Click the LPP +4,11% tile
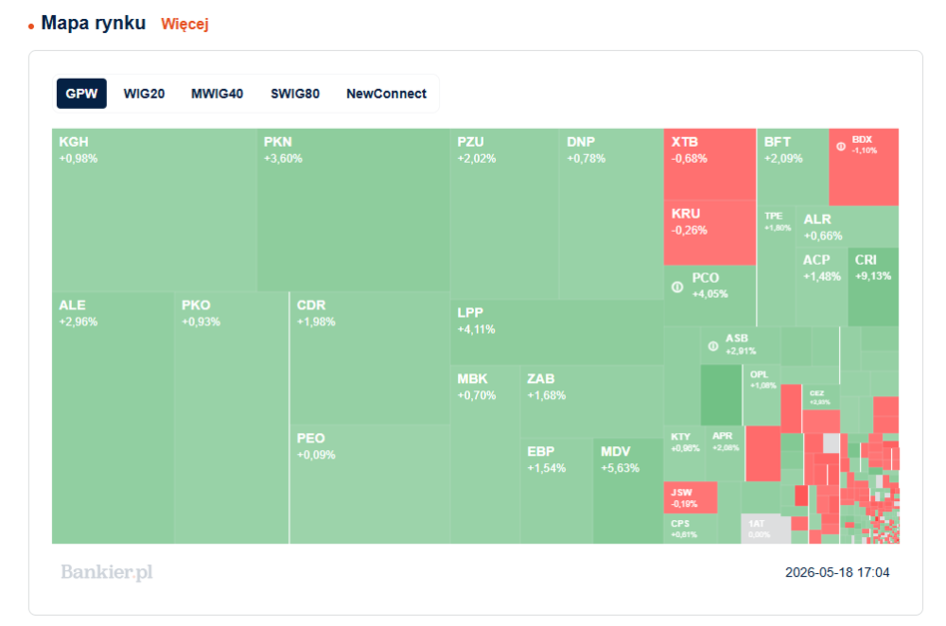 pyautogui.click(x=557, y=332)
